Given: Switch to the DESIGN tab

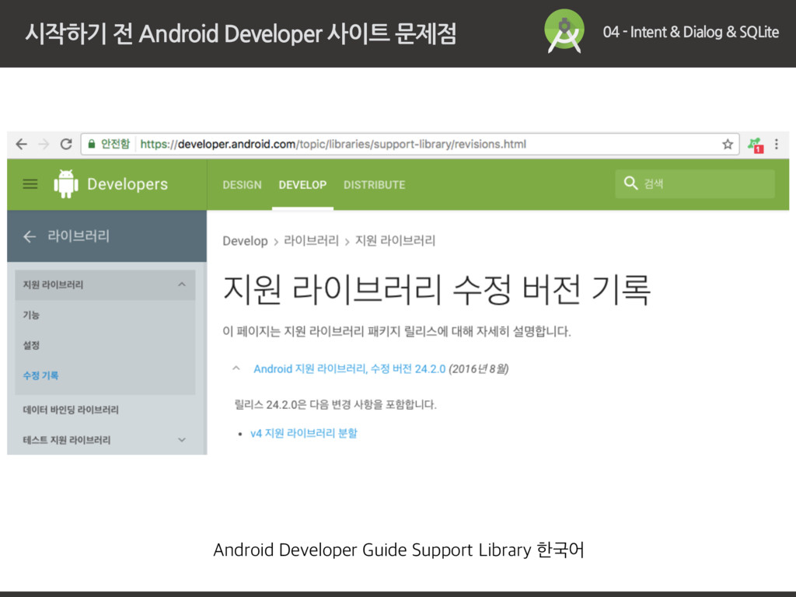Looking at the screenshot, I should click(242, 185).
